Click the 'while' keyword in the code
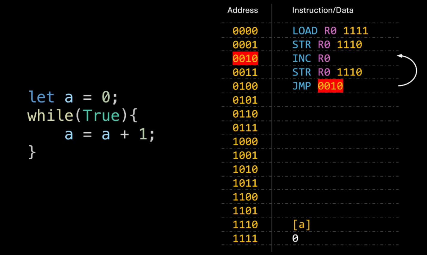This screenshot has width=427, height=255. [50, 116]
